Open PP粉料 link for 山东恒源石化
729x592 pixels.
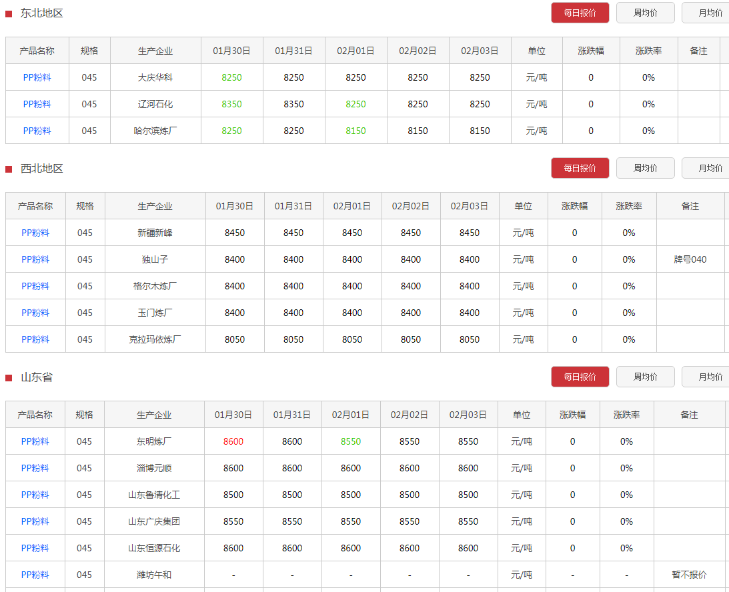point(35,548)
